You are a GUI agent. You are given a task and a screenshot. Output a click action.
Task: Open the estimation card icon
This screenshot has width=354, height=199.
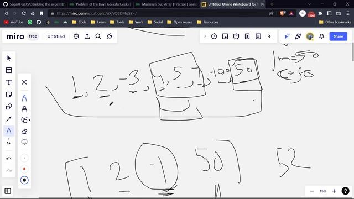click(x=247, y=36)
